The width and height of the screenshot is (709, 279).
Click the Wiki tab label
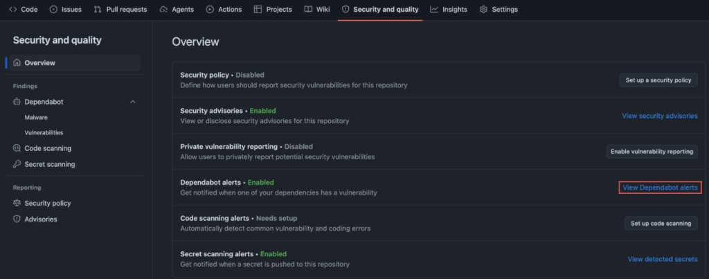(x=323, y=9)
